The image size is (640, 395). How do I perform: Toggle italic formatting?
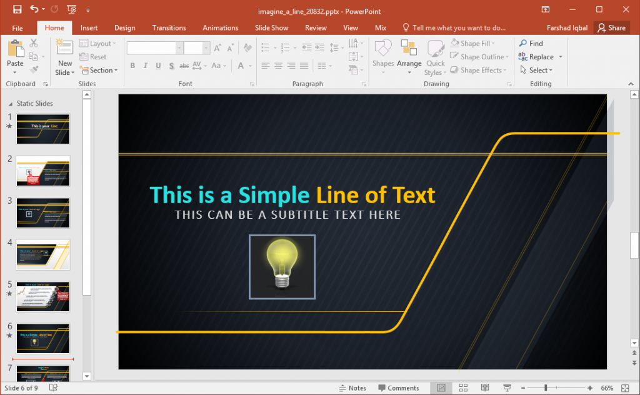click(x=144, y=65)
